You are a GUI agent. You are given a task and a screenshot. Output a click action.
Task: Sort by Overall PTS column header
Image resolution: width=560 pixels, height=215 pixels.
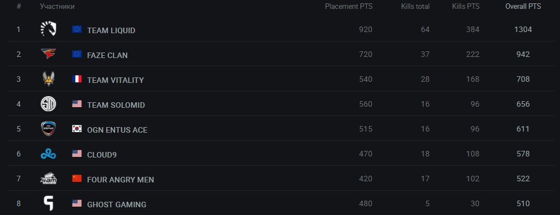(523, 7)
